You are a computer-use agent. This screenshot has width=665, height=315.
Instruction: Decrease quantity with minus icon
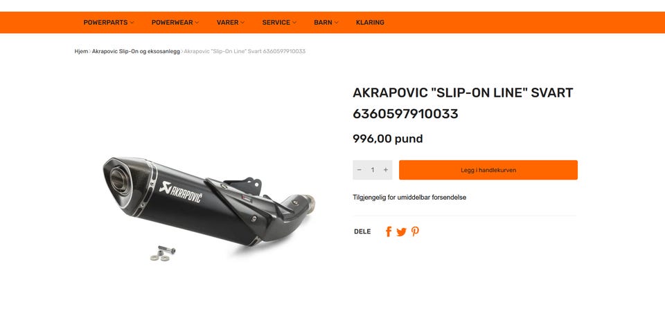pyautogui.click(x=360, y=170)
